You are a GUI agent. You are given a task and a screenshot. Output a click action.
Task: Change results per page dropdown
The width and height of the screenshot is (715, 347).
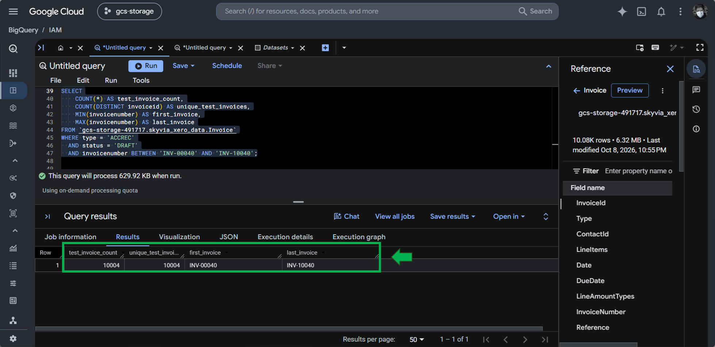click(416, 339)
